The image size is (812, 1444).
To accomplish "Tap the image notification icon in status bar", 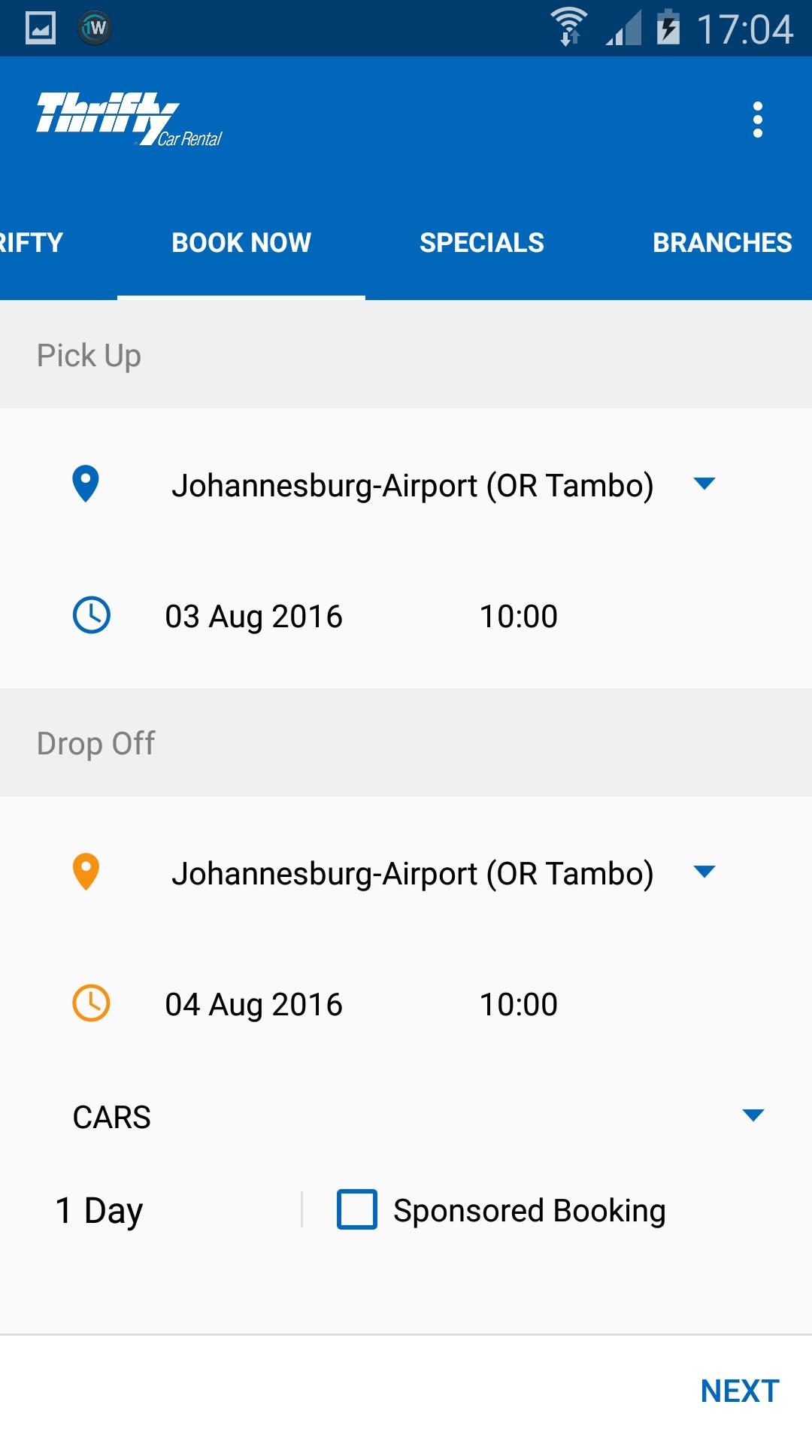I will pyautogui.click(x=41, y=29).
